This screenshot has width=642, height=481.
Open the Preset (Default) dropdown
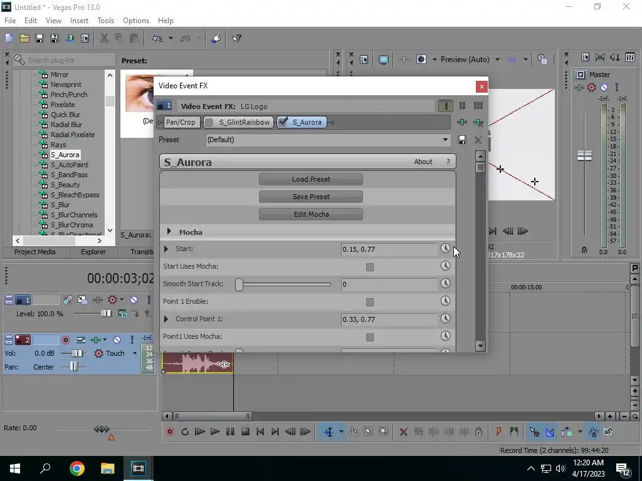[x=445, y=140]
